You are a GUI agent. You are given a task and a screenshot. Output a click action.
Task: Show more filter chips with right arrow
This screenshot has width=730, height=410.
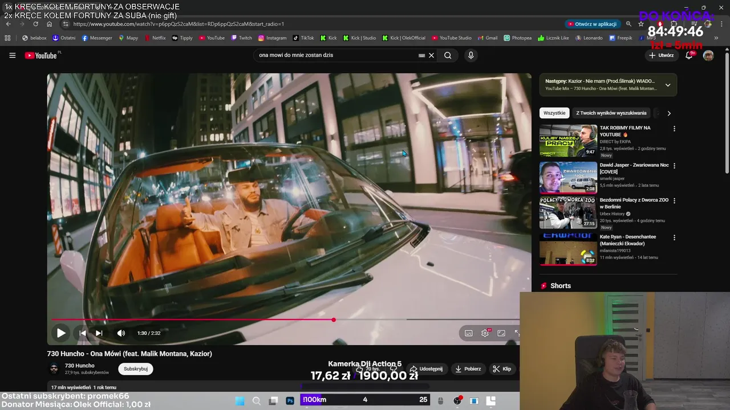pos(669,113)
